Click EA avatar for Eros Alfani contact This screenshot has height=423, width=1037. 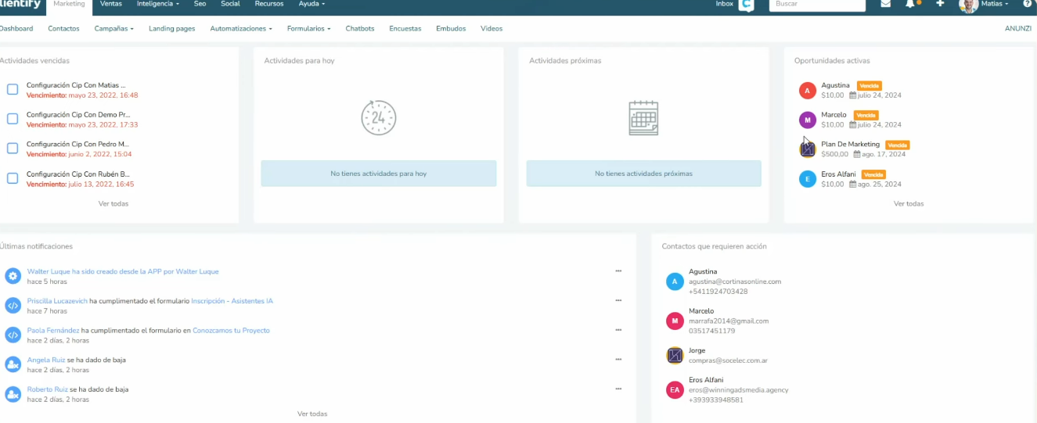point(675,389)
